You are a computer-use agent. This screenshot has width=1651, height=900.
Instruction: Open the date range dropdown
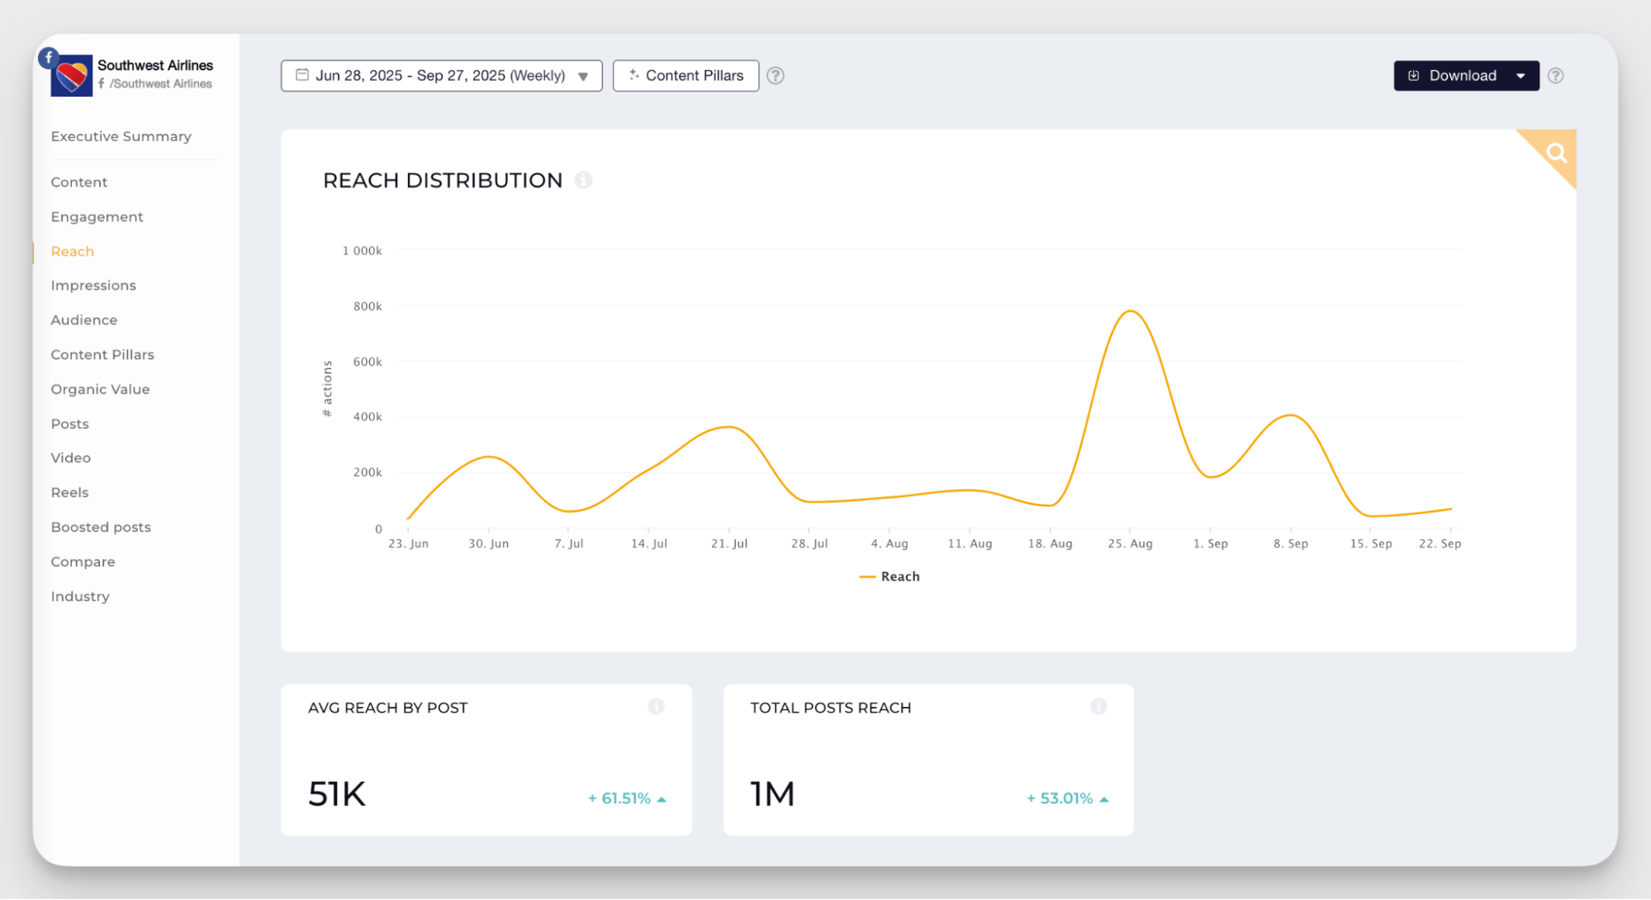point(441,76)
